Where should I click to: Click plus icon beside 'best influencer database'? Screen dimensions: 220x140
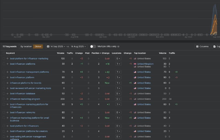7,94
